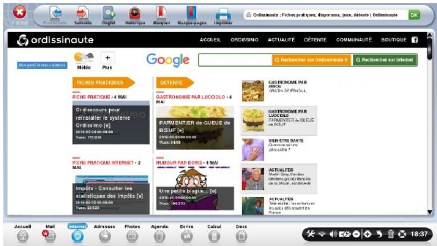Screen dimensions: 437x246
Task: Click the curved back arrow tray icon
Action: point(379,234)
